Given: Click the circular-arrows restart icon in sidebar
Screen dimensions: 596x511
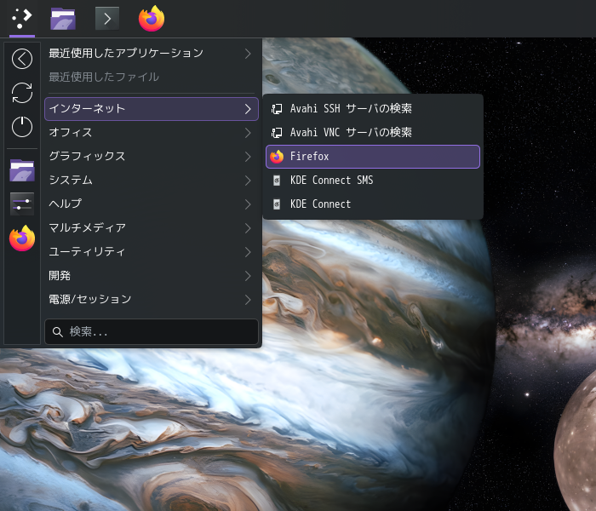Looking at the screenshot, I should (x=22, y=93).
